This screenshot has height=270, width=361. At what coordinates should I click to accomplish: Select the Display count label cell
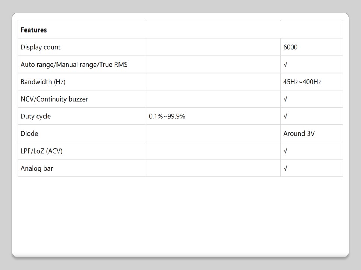41,47
